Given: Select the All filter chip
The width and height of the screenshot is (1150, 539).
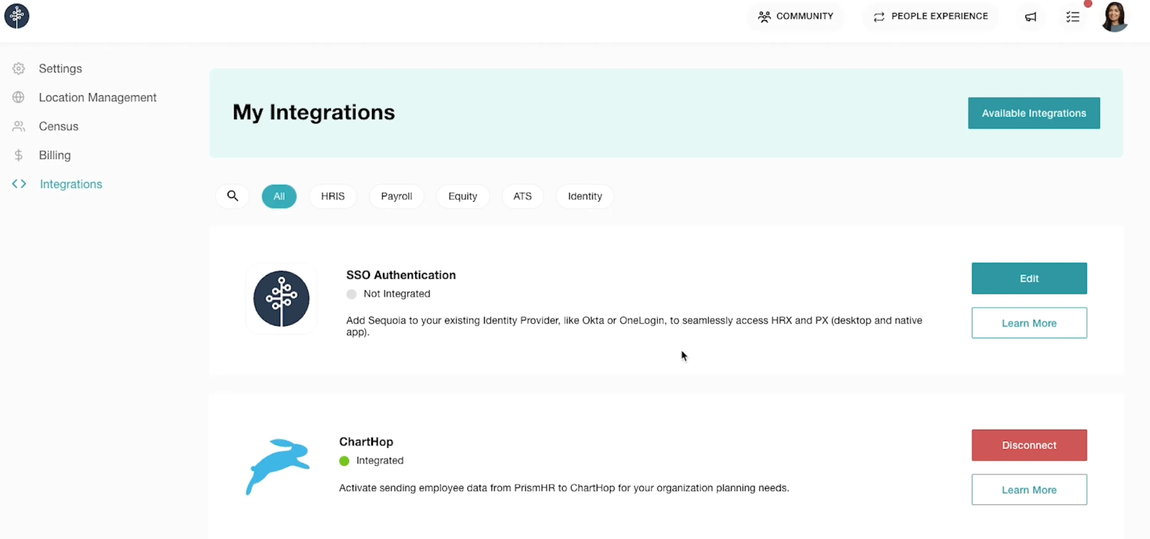Looking at the screenshot, I should pyautogui.click(x=279, y=196).
